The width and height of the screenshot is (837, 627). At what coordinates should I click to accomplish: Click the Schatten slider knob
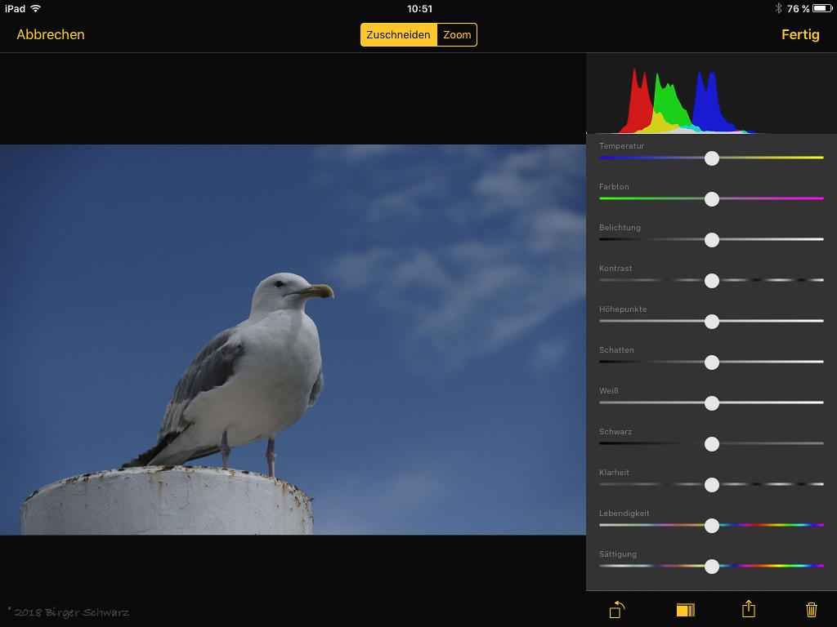tap(711, 362)
